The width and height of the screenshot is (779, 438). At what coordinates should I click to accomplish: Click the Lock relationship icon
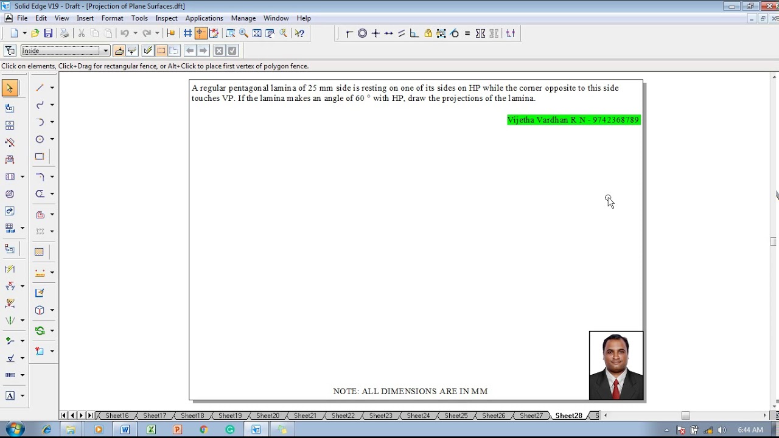point(428,33)
